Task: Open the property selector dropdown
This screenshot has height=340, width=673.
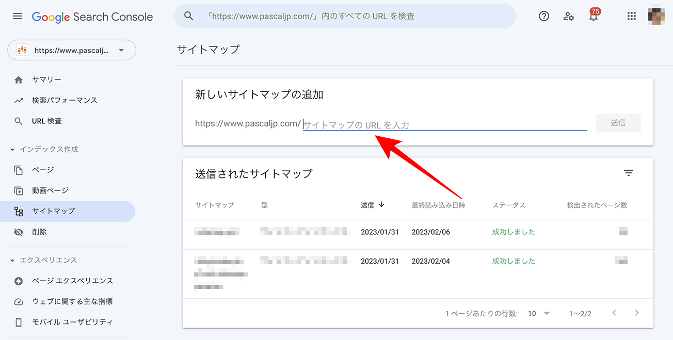Action: (72, 50)
